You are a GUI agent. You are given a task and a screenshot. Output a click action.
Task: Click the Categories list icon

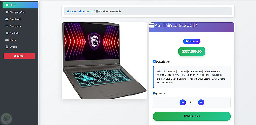tap(7, 26)
